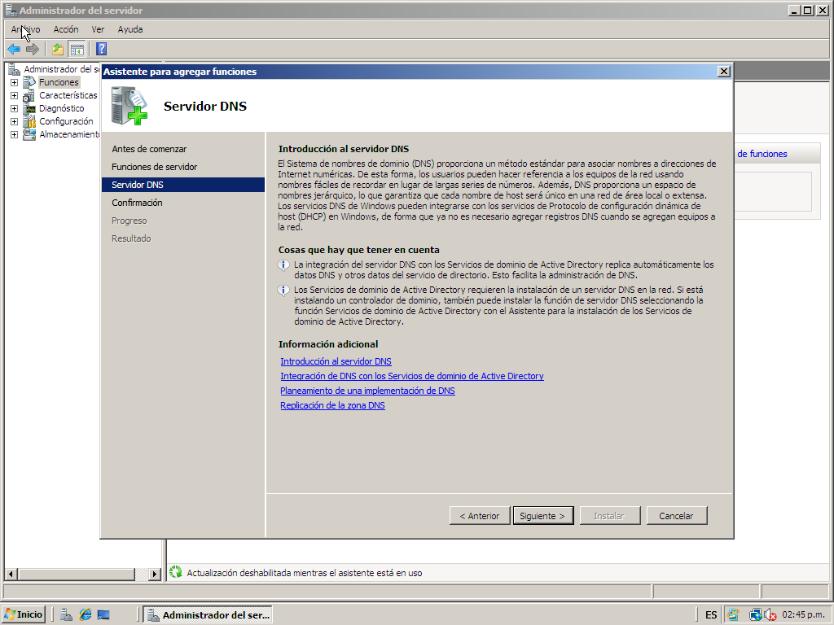Screen dimensions: 834x625
Task: Select the Servidor DNS wizard step
Action: coord(183,185)
